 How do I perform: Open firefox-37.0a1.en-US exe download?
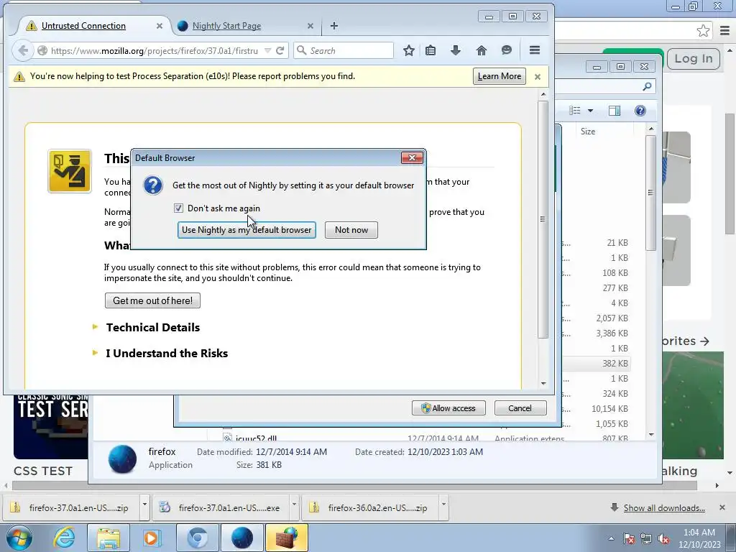tap(221, 507)
